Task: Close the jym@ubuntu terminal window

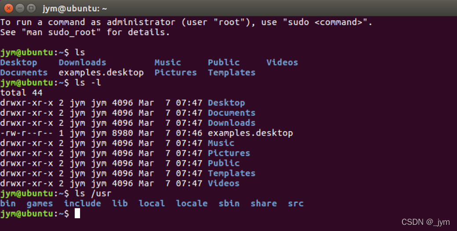Action: tap(9, 8)
